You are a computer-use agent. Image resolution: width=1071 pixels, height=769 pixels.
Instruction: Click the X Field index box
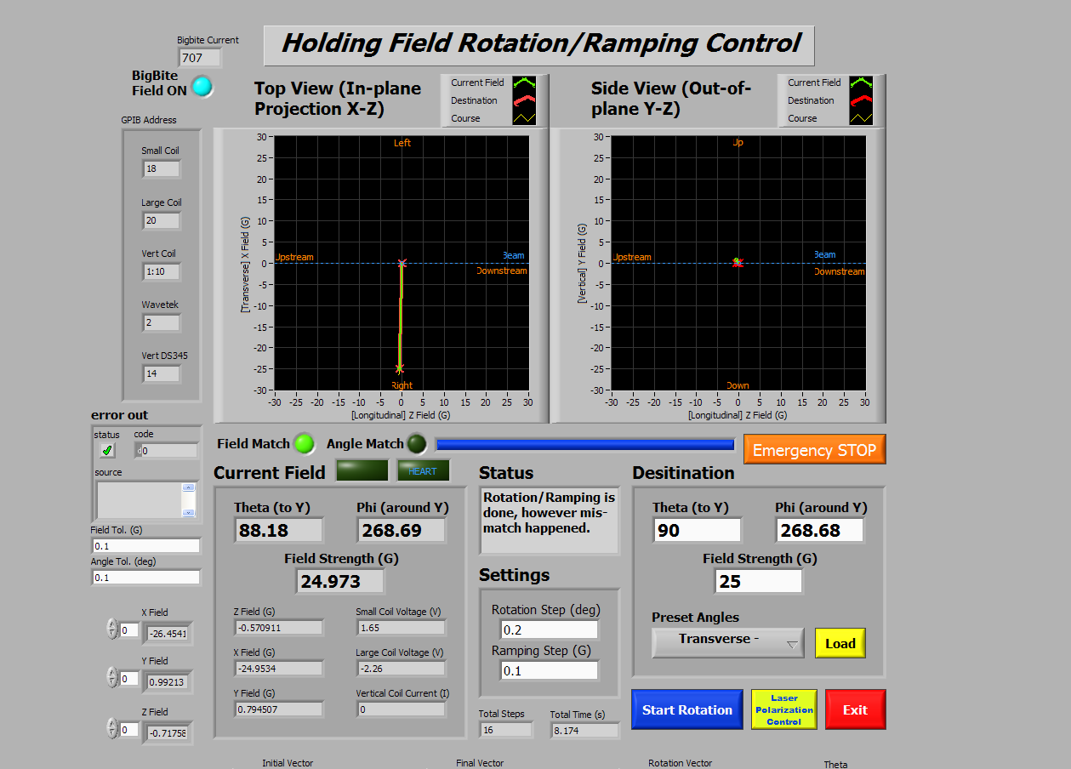pyautogui.click(x=129, y=630)
